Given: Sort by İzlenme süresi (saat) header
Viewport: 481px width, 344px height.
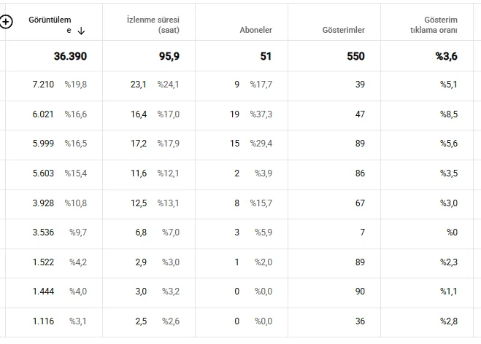Looking at the screenshot, I should tap(153, 25).
